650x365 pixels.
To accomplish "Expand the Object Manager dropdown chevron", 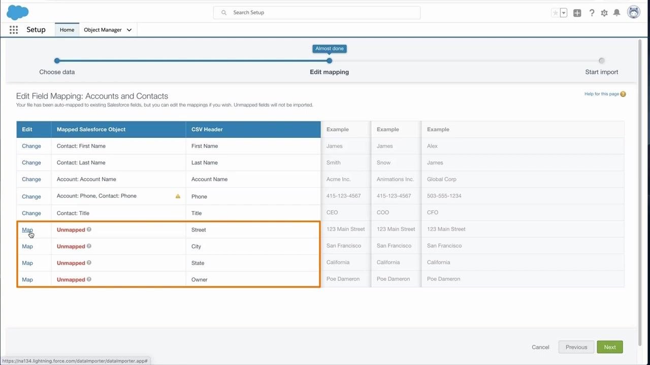I will pyautogui.click(x=129, y=30).
